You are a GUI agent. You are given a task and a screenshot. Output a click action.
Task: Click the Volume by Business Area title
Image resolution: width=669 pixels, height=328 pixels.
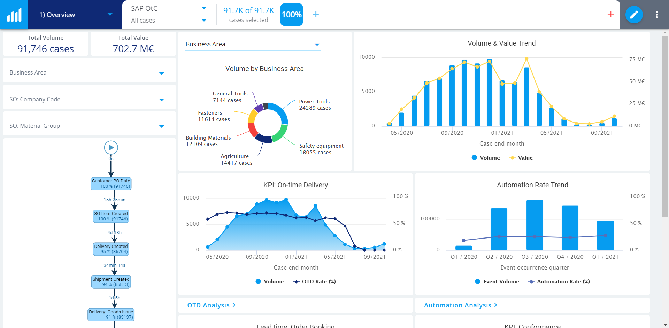[x=264, y=69]
